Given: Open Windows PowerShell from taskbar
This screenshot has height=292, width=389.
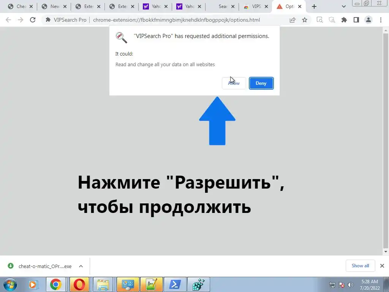Looking at the screenshot, I should [x=175, y=284].
